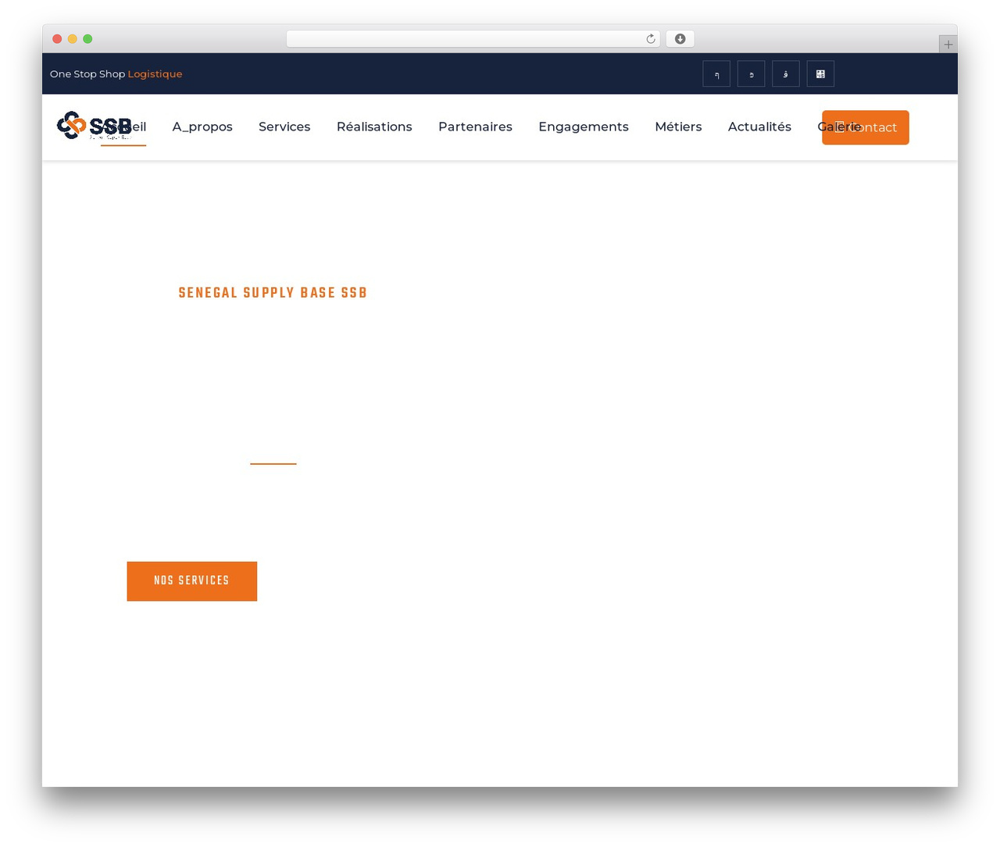The width and height of the screenshot is (1000, 847).
Task: Click the SENEGAL SUPPLY BASE SSB heading
Action: click(x=273, y=293)
